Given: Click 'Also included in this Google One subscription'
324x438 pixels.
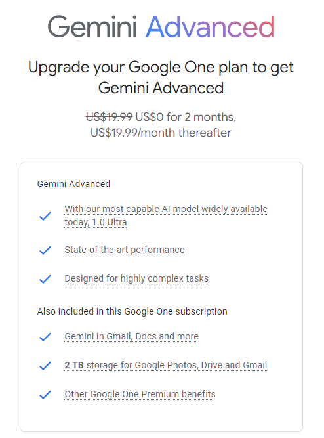Looking at the screenshot, I should coord(132,311).
